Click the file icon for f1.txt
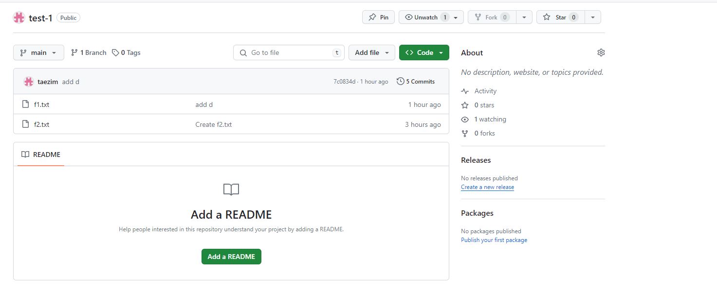The image size is (717, 293). coord(26,104)
